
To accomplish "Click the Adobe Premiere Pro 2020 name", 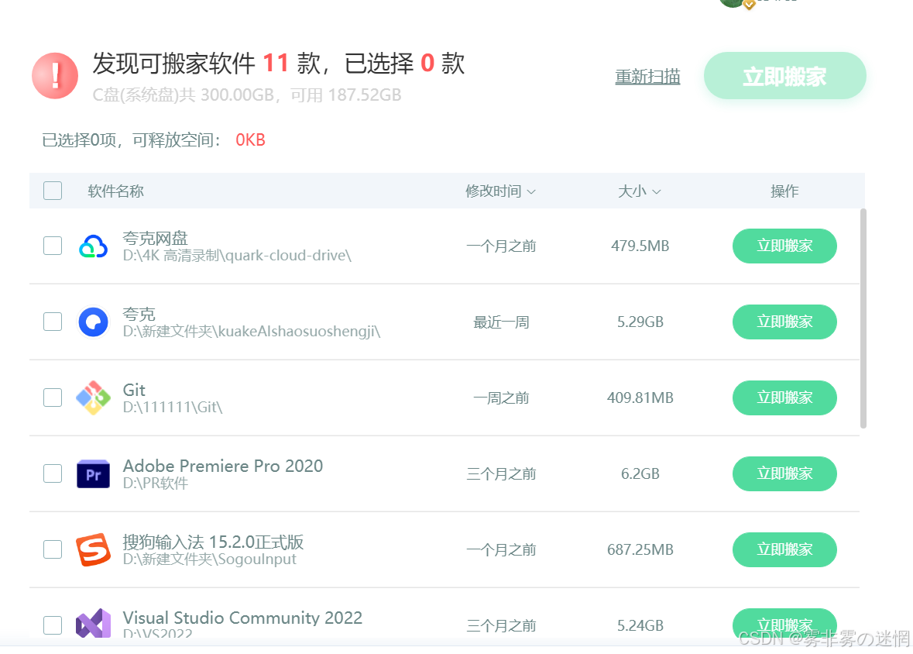I will tap(222, 466).
